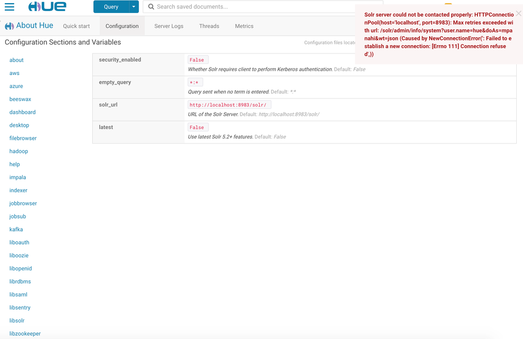Switch to the Threads tab
The image size is (523, 339).
pos(209,26)
